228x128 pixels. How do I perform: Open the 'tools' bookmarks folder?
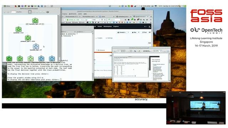(82, 22)
